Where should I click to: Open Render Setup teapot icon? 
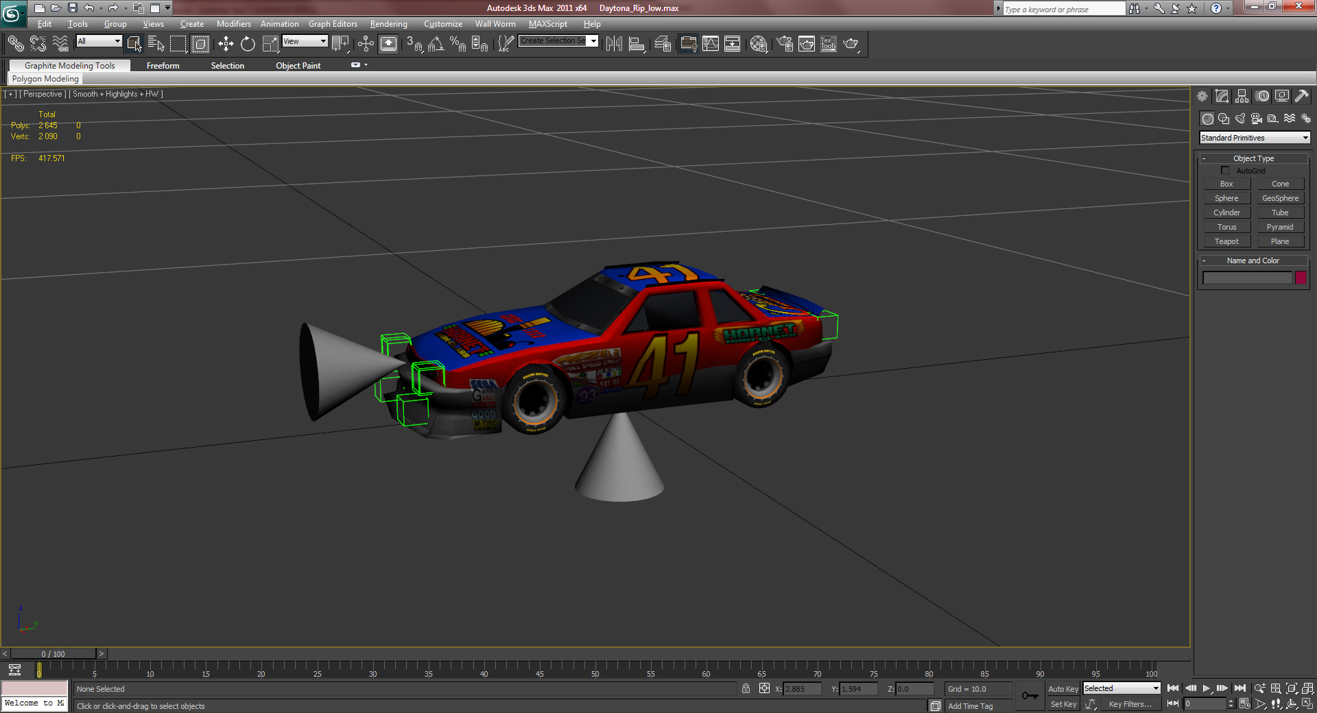coord(785,44)
